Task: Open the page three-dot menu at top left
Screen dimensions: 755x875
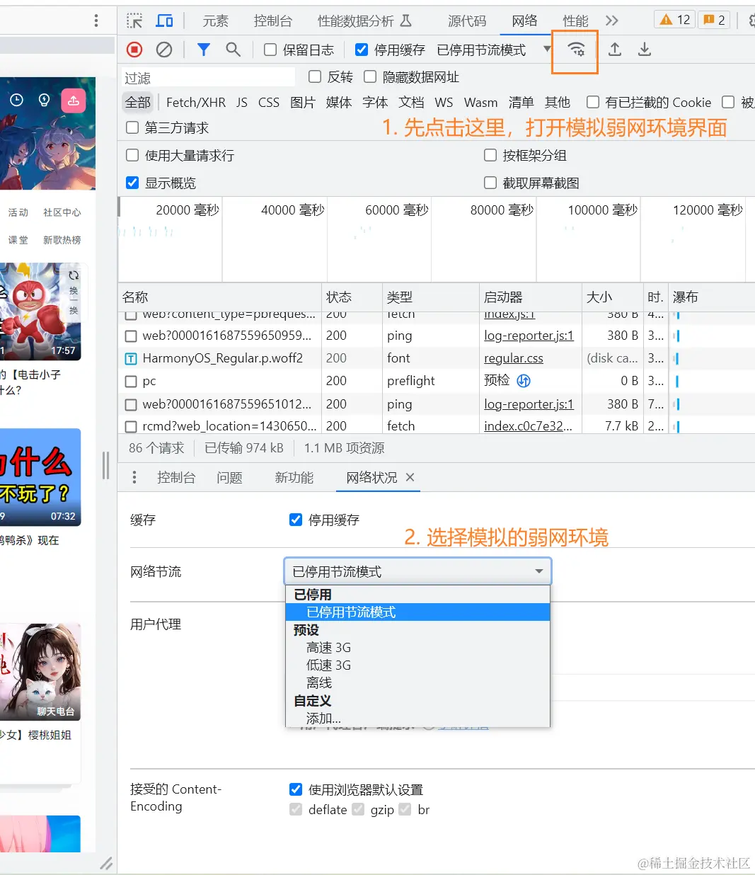Action: point(96,21)
